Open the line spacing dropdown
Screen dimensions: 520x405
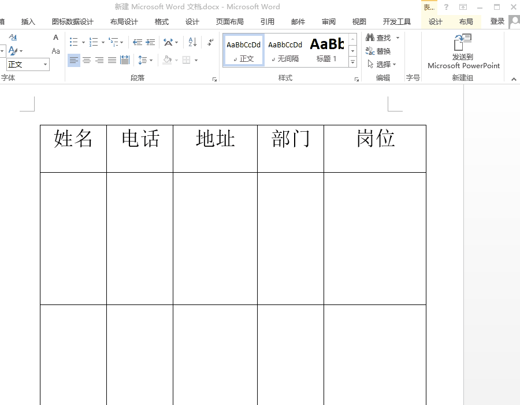[151, 60]
